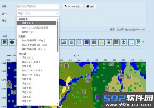Select 爪哇 1.13 version
154x108 pixels.
tap(36, 101)
